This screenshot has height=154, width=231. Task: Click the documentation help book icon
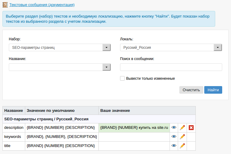[5, 5]
